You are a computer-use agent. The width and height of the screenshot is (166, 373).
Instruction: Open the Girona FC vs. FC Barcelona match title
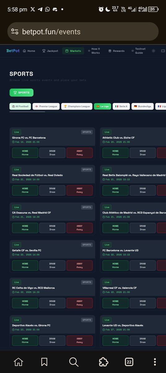coord(29,138)
